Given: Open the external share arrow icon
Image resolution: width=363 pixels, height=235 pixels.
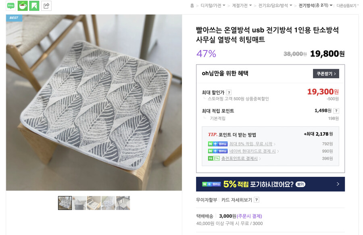Looking at the screenshot, I should 47,6.
